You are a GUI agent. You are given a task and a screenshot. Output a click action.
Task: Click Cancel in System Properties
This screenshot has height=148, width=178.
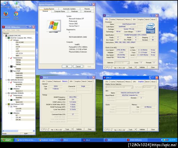(x=78, y=66)
